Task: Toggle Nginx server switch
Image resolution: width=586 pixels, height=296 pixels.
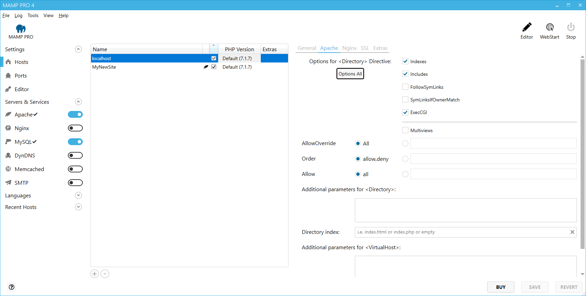Action: [x=75, y=128]
